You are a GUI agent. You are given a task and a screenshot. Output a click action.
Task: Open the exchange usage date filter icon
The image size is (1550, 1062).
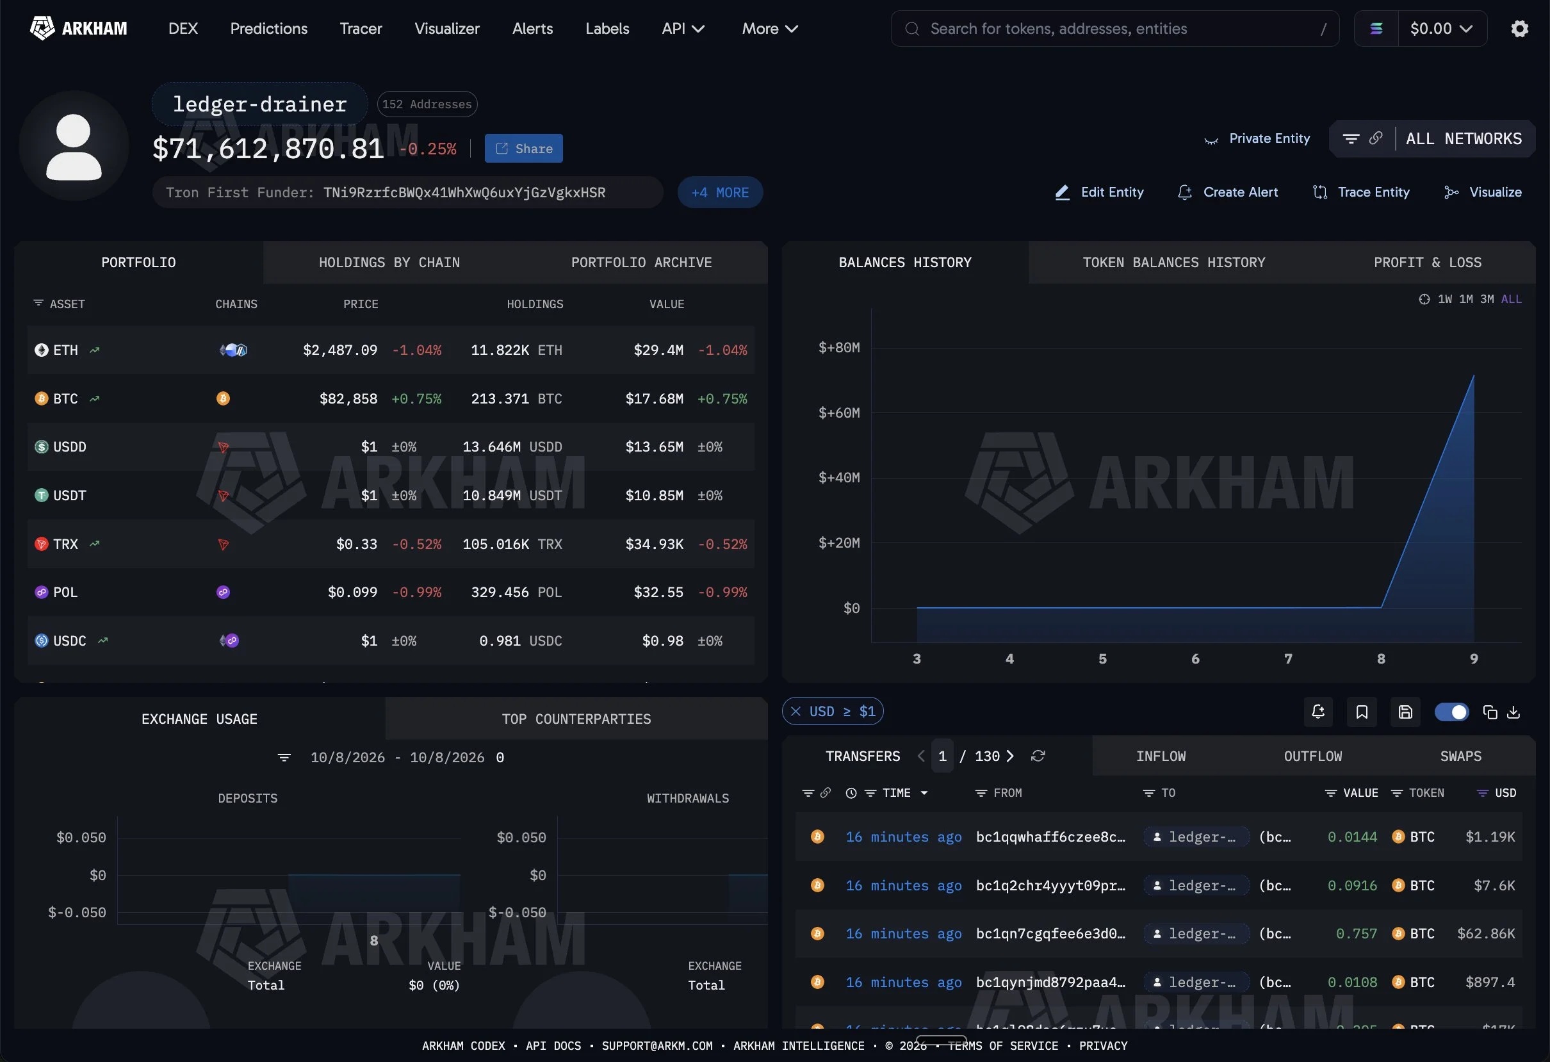(284, 758)
